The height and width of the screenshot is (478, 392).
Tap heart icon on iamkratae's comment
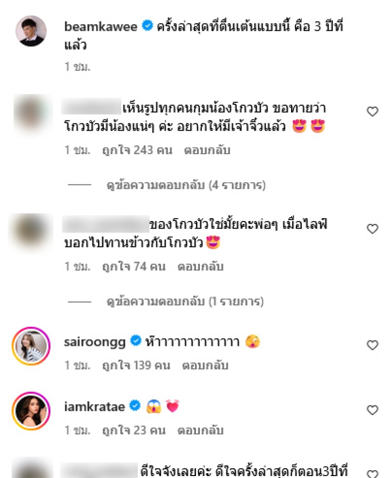(x=372, y=410)
